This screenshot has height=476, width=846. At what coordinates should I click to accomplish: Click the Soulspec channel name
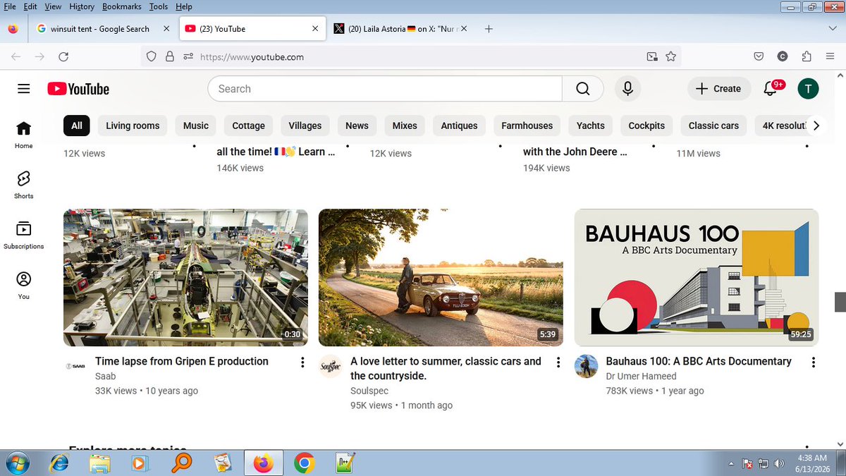369,391
